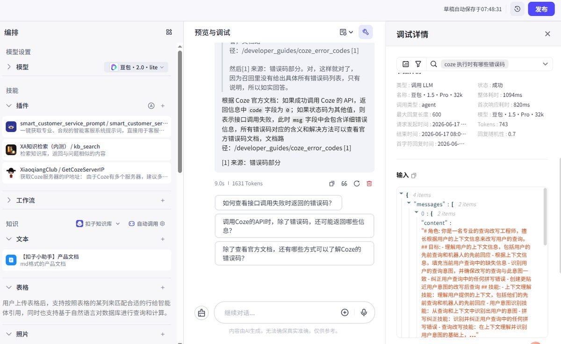The width and height of the screenshot is (561, 344).
Task: Select the XA知识检索 kb_search plugin
Action: click(x=86, y=150)
